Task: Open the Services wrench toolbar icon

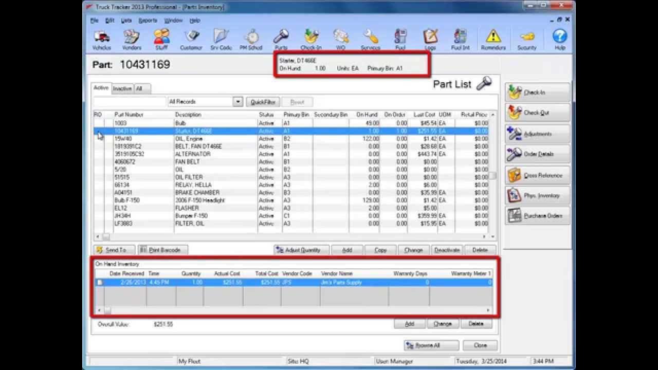Action: pos(371,40)
